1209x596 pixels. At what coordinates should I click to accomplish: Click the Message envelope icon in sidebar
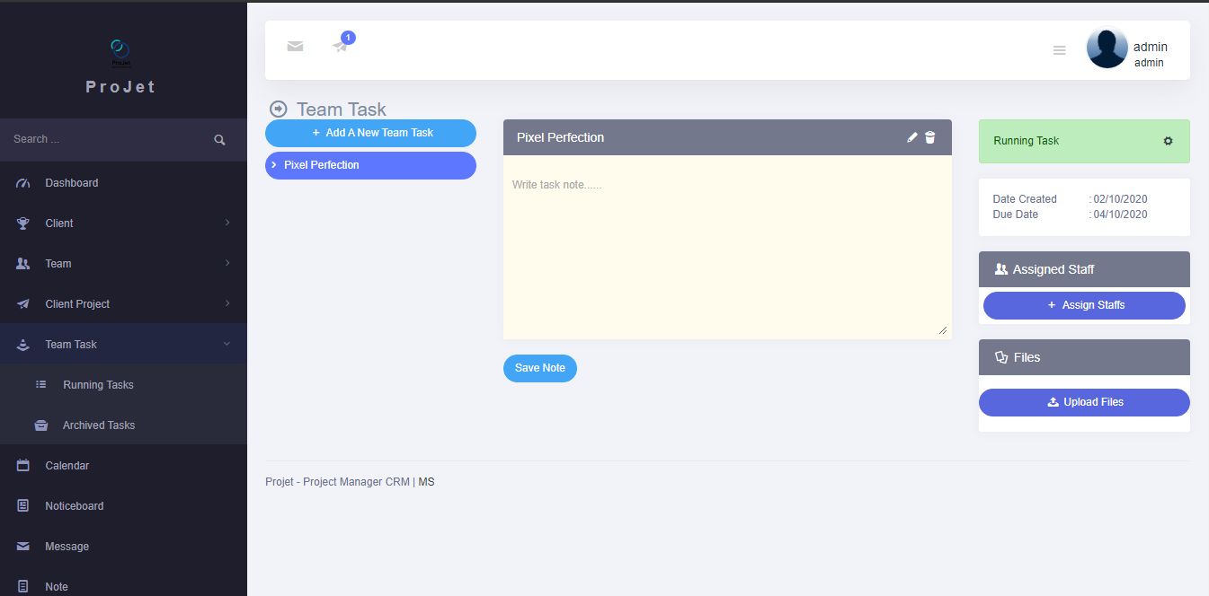point(23,547)
